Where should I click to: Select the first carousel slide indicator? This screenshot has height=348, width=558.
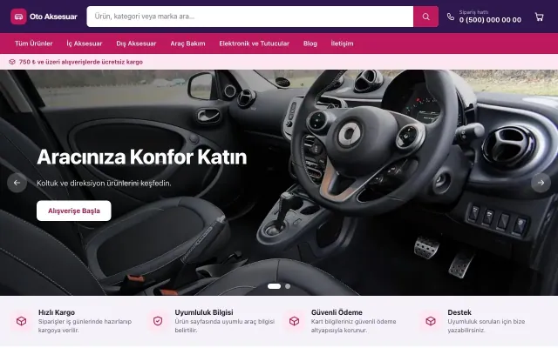274,286
